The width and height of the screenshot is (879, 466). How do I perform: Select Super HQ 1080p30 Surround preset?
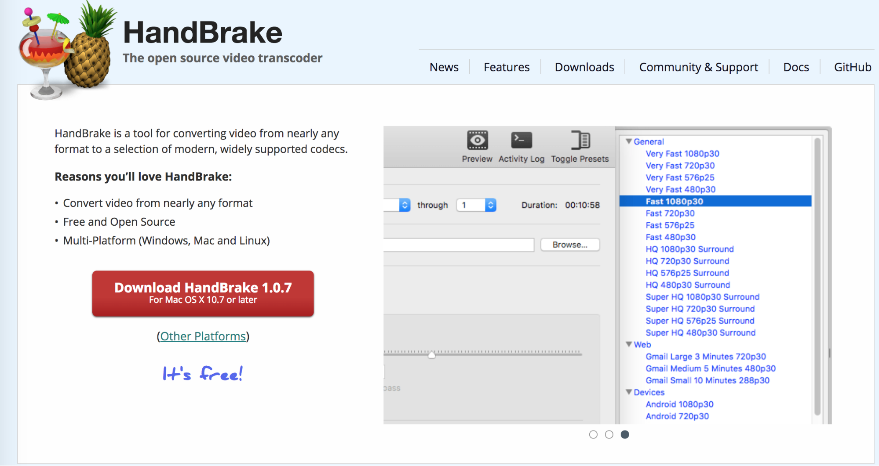[x=703, y=297]
